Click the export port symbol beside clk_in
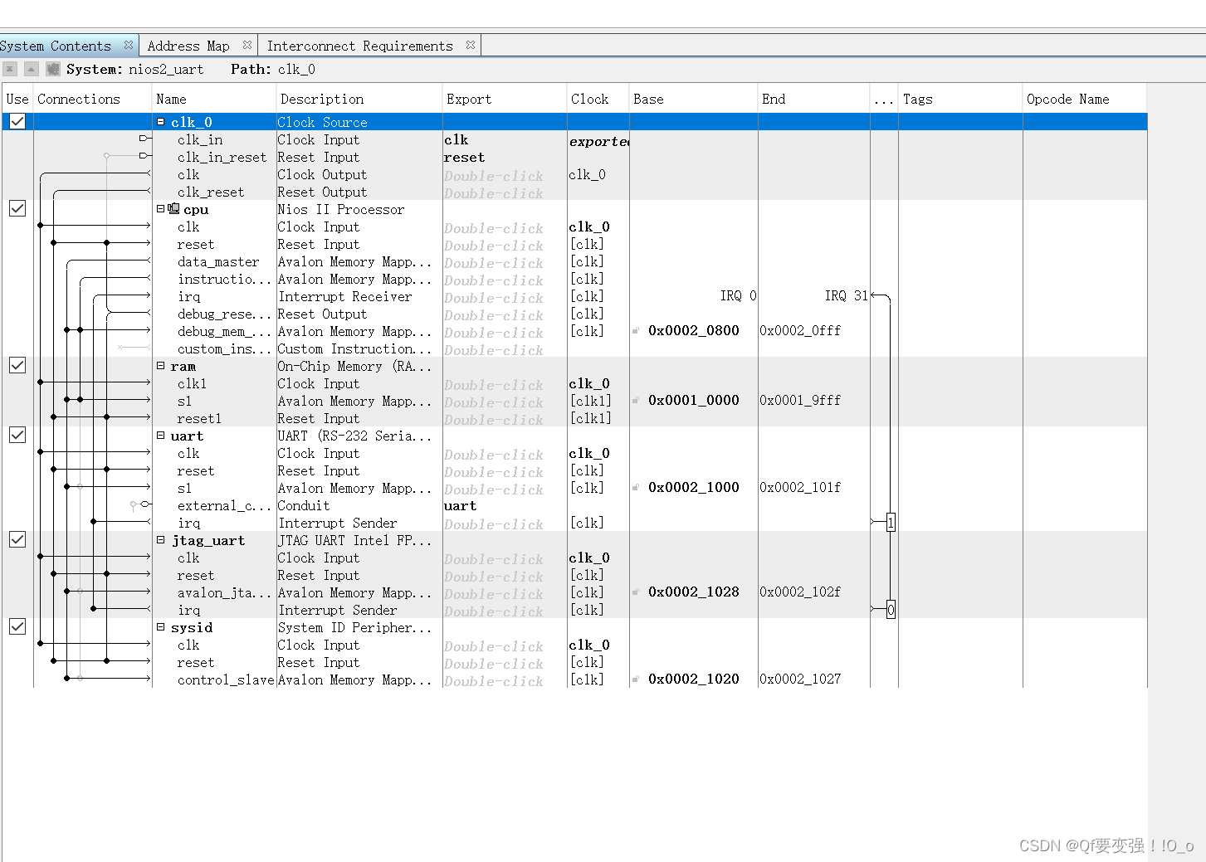1206x862 pixels. pyautogui.click(x=145, y=139)
